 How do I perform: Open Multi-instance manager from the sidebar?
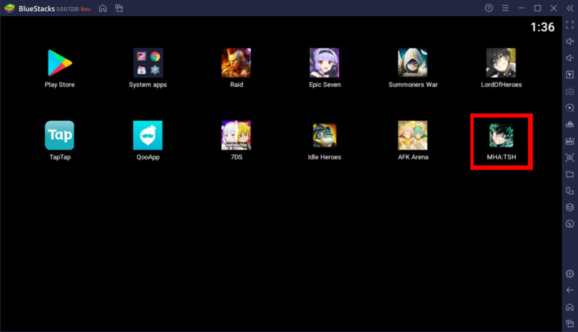pos(570,191)
